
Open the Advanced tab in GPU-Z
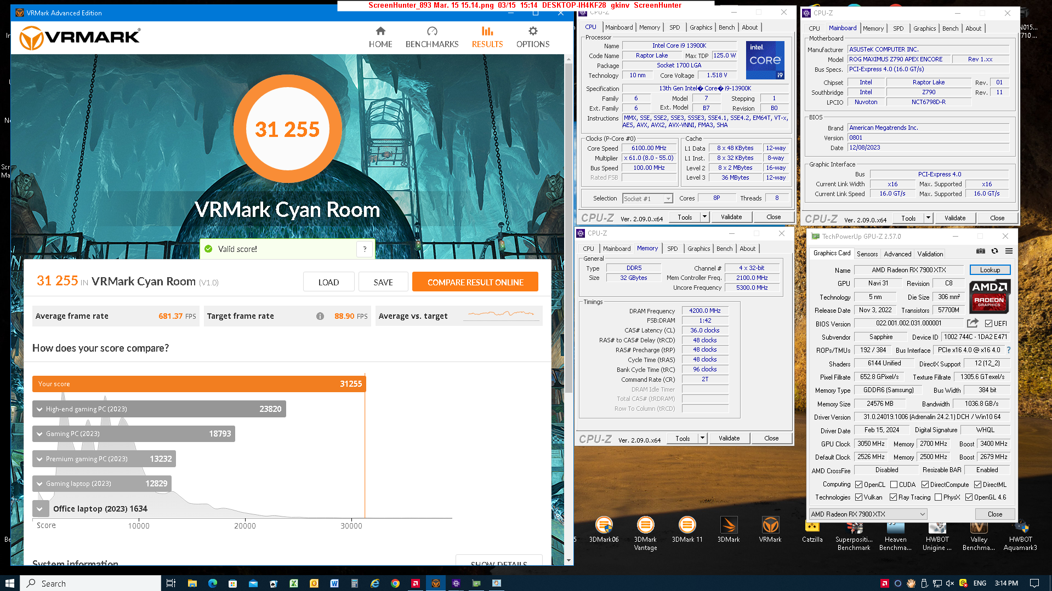(x=897, y=254)
